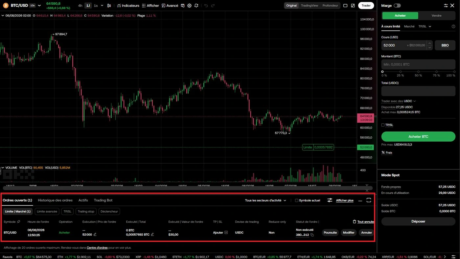460x259 pixels.
Task: Click the help question mark icon
Action: [453, 27]
